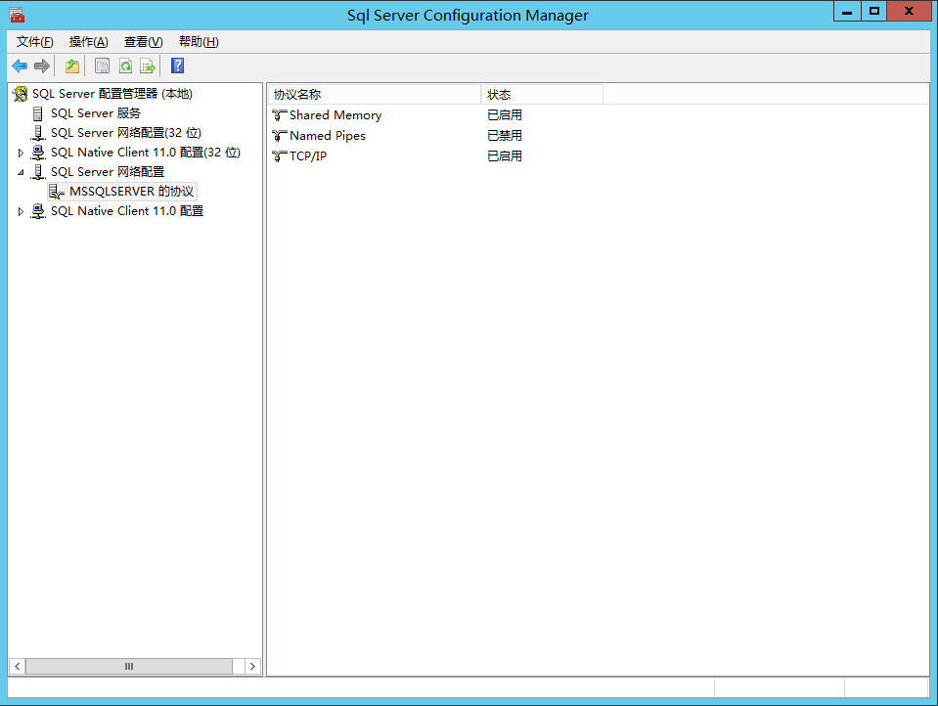The height and width of the screenshot is (706, 938).
Task: Click the Forward arrow toolbar icon
Action: 42,66
